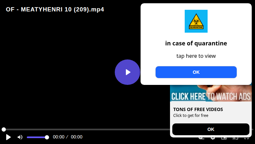
Task: Click the seek handle on progress bar
Action: click(x=4, y=129)
